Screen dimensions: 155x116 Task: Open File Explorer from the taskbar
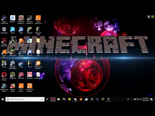[58, 99]
